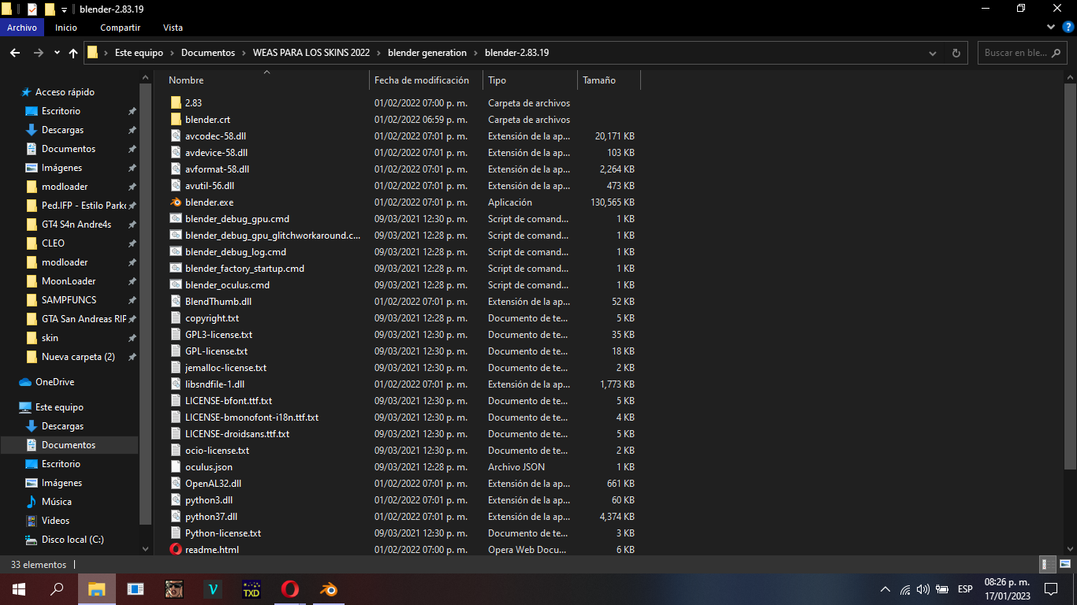
Task: Expand the chevron after Este equipo breadcrumb
Action: coord(172,53)
